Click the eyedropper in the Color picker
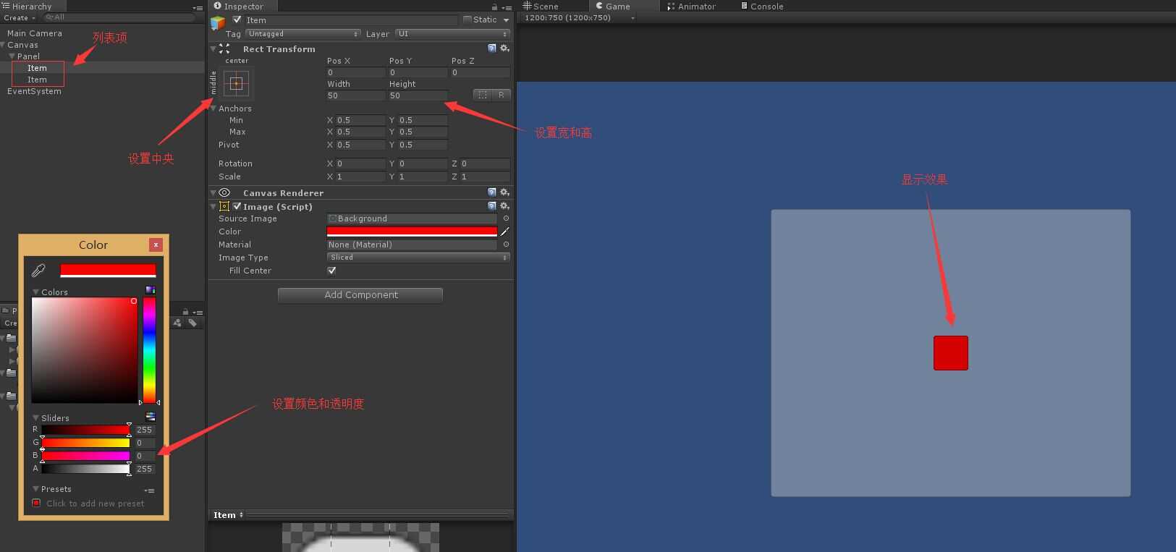 pos(38,271)
